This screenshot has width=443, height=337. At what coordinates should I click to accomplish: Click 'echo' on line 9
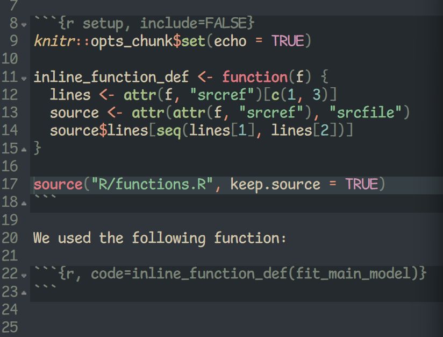click(230, 41)
